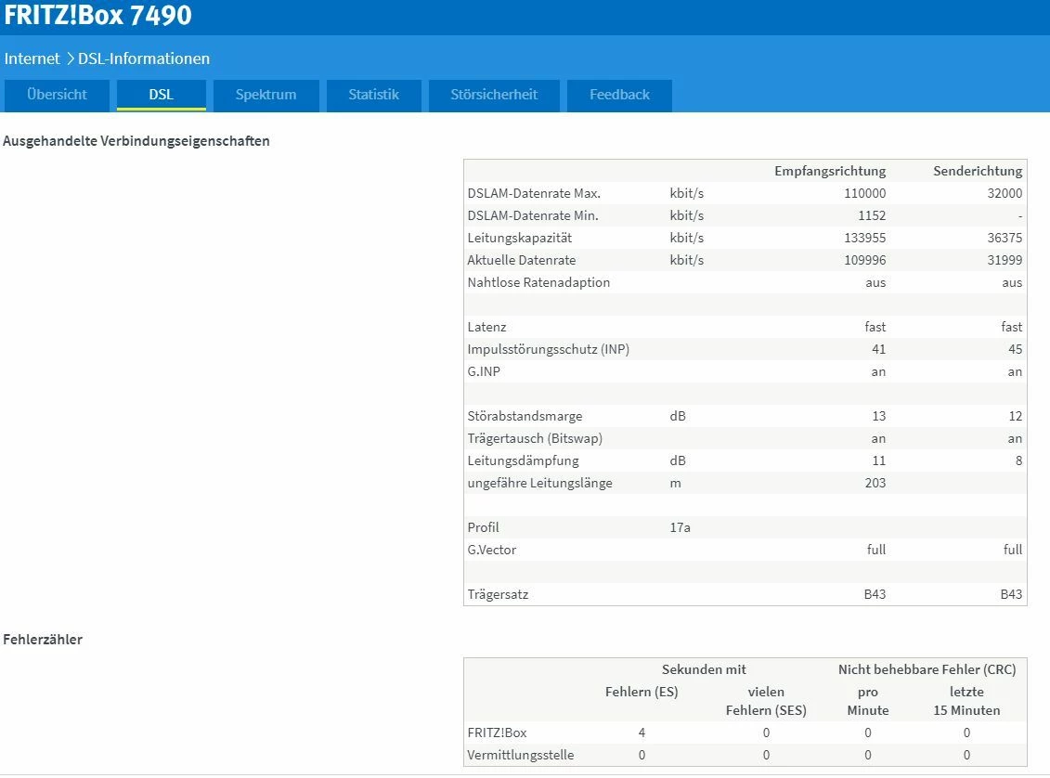Select the Ausgehandelte Verbindungseigenschaften heading

(x=136, y=141)
